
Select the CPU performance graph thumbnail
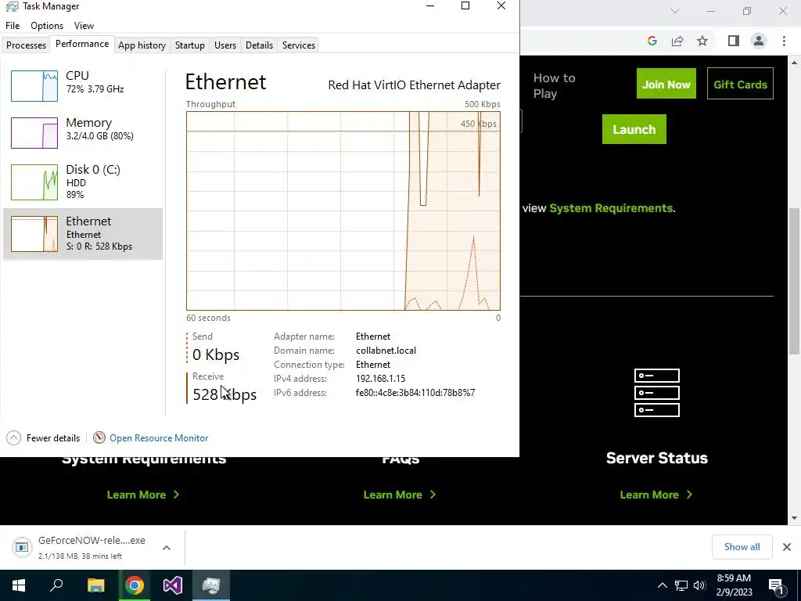point(34,86)
